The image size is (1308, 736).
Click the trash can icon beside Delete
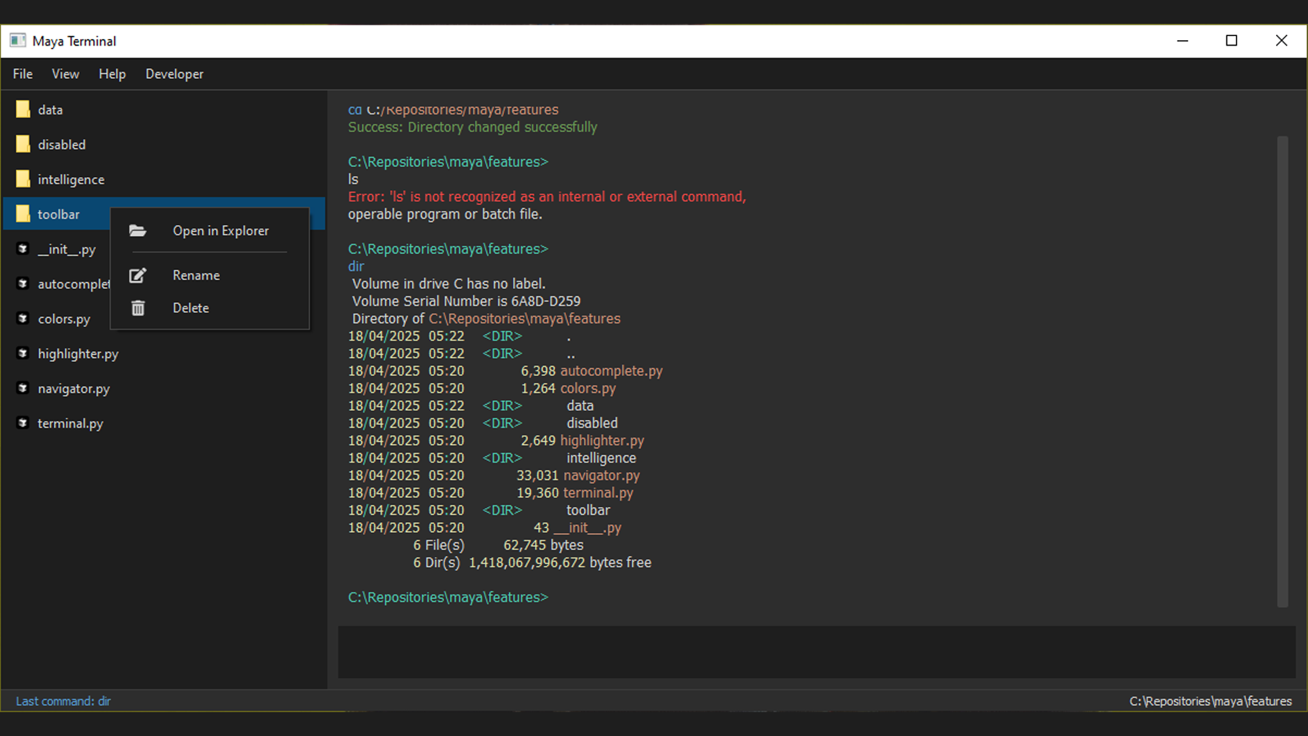tap(138, 308)
